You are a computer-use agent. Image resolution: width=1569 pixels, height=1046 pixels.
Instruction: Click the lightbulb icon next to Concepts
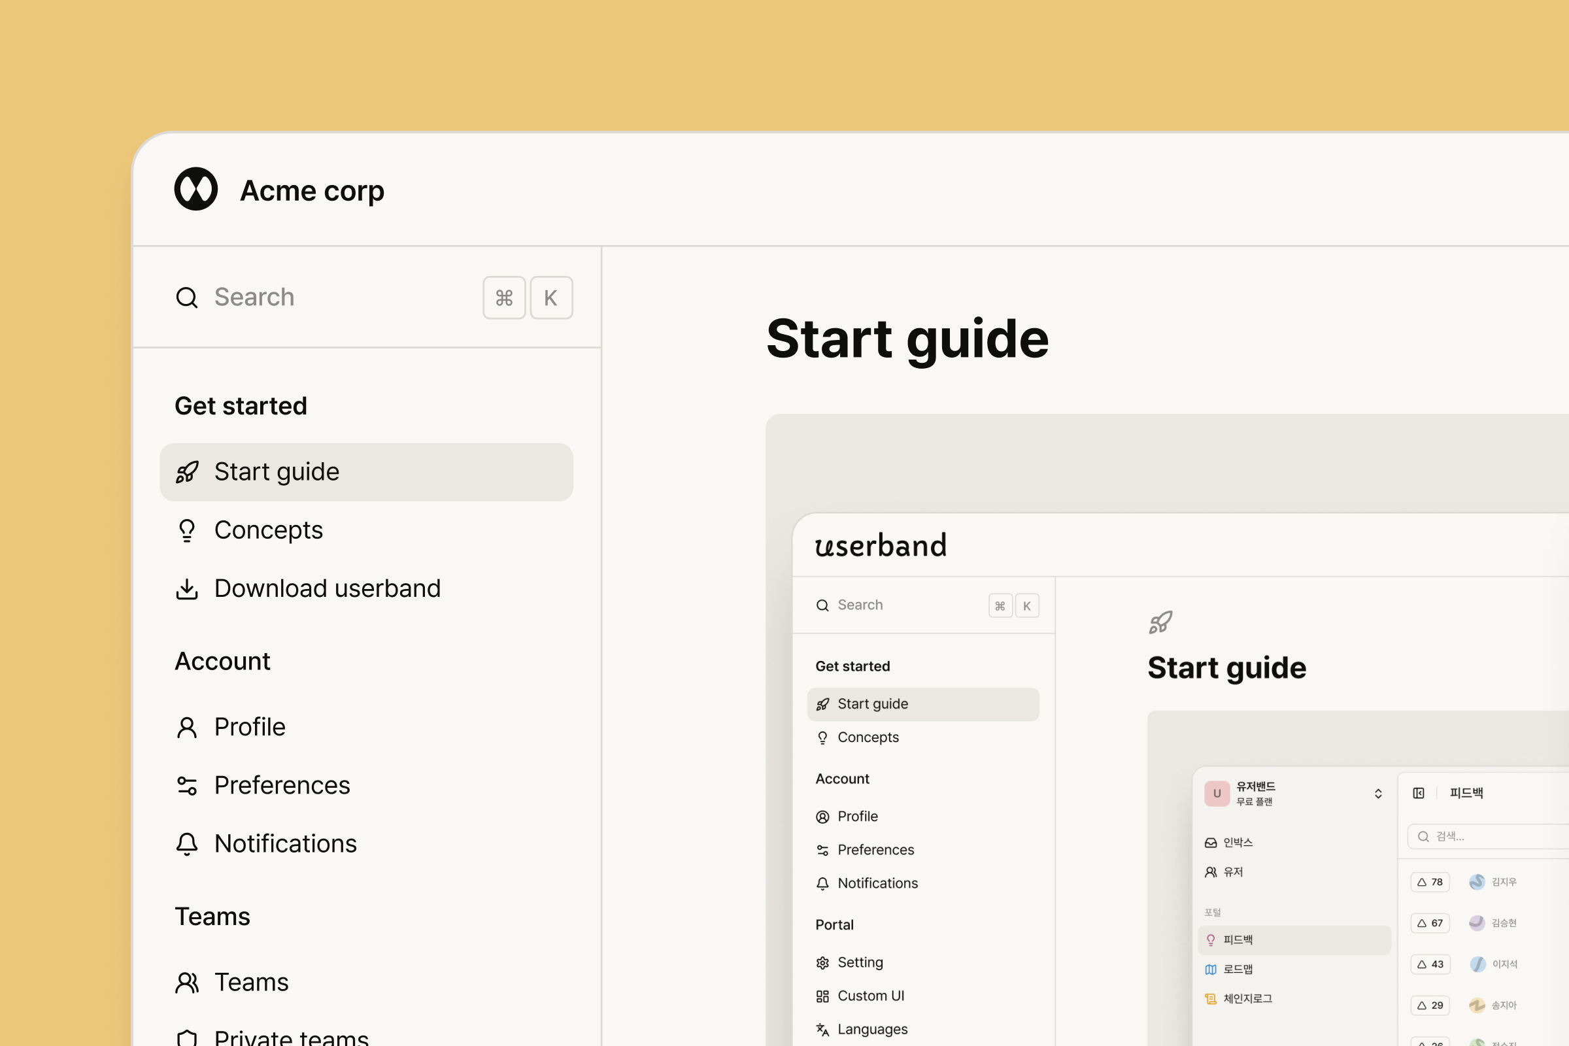click(187, 531)
